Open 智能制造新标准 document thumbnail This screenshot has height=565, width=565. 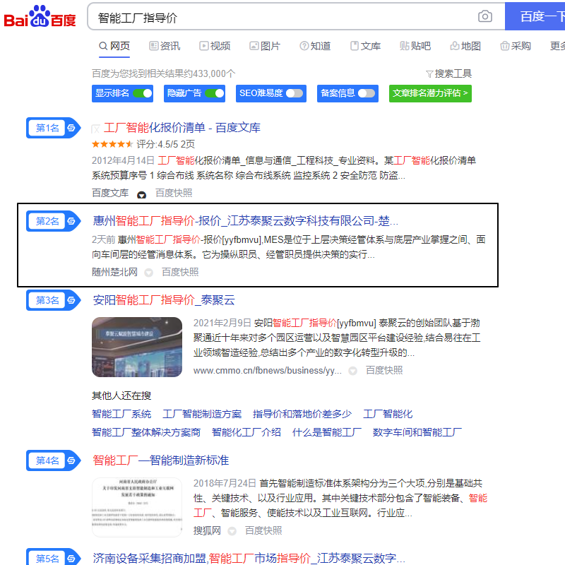(x=137, y=507)
